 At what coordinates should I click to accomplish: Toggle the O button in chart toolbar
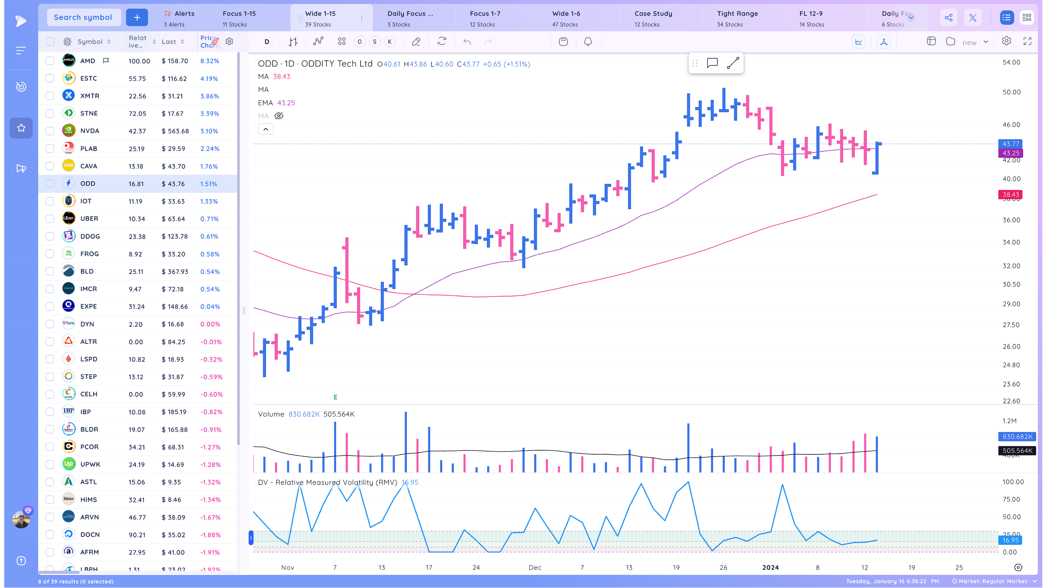360,41
